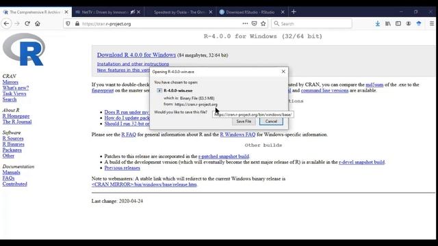Close the Opening R-4.0.0-win.exe dialog
The image size is (438, 246).
pos(283,72)
